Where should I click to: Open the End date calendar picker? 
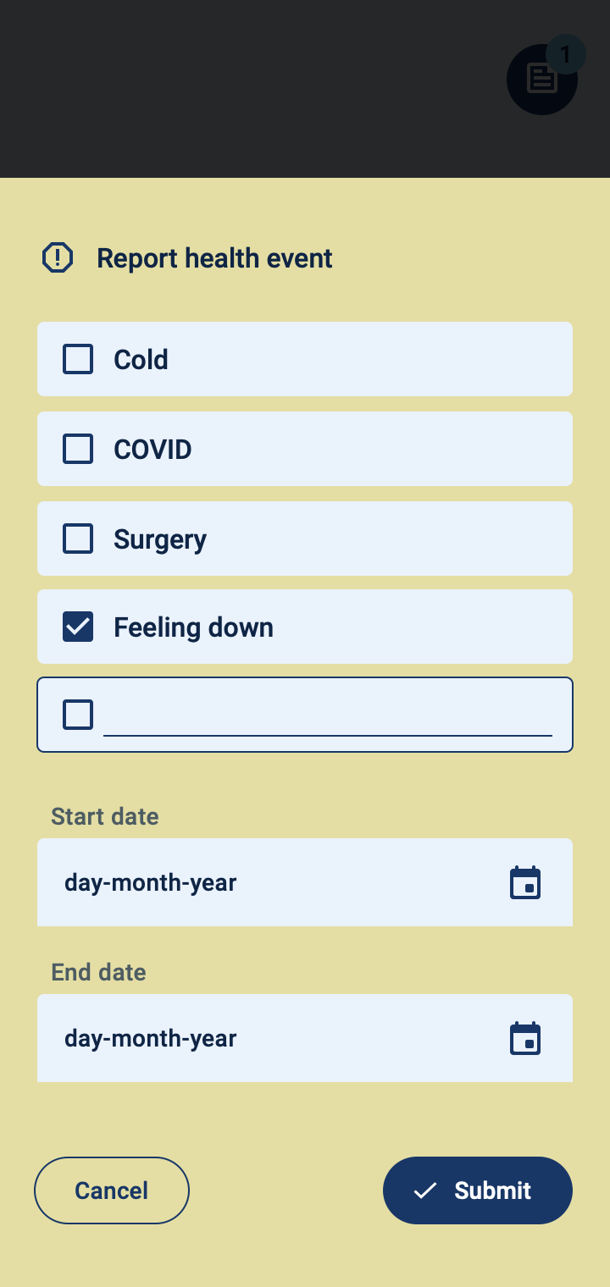pyautogui.click(x=525, y=1039)
